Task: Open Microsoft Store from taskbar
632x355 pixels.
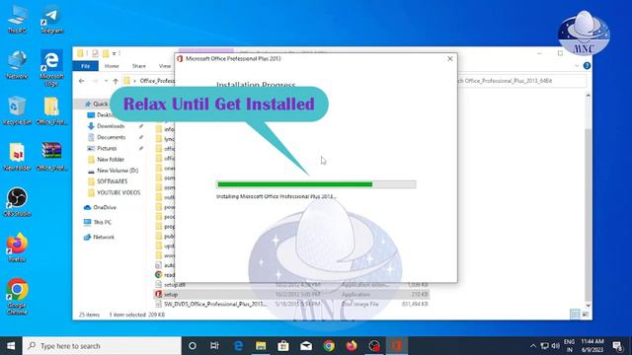Action: pos(283,346)
